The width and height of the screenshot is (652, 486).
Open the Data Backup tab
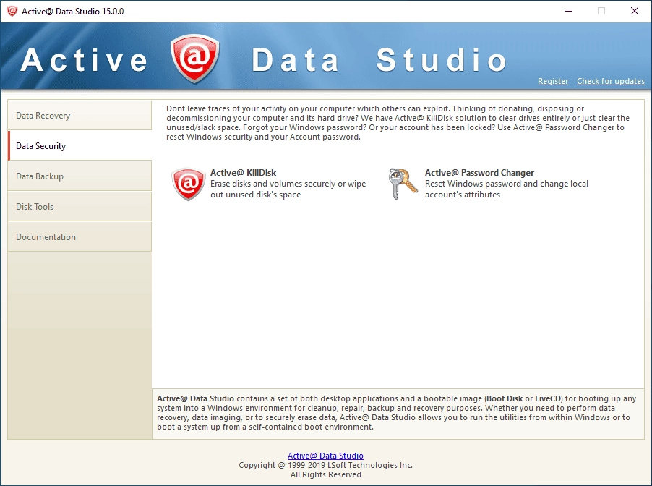pos(80,176)
